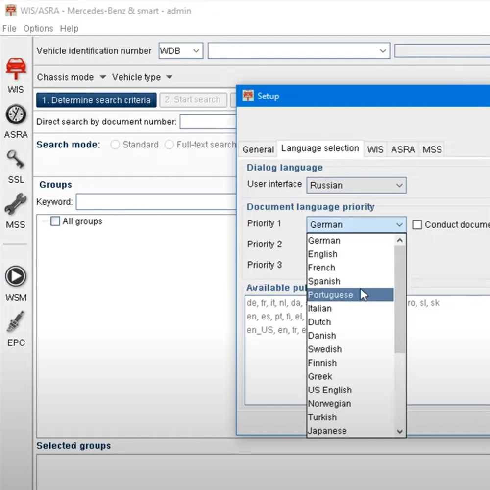Screen dimensions: 490x490
Task: Click the language list scroll down arrow
Action: [x=399, y=431]
